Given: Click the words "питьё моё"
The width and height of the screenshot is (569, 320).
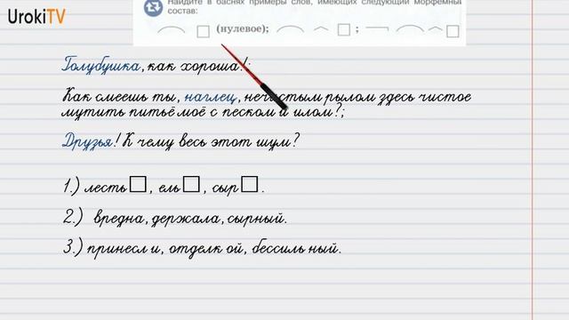Looking at the screenshot, I should coord(168,112).
